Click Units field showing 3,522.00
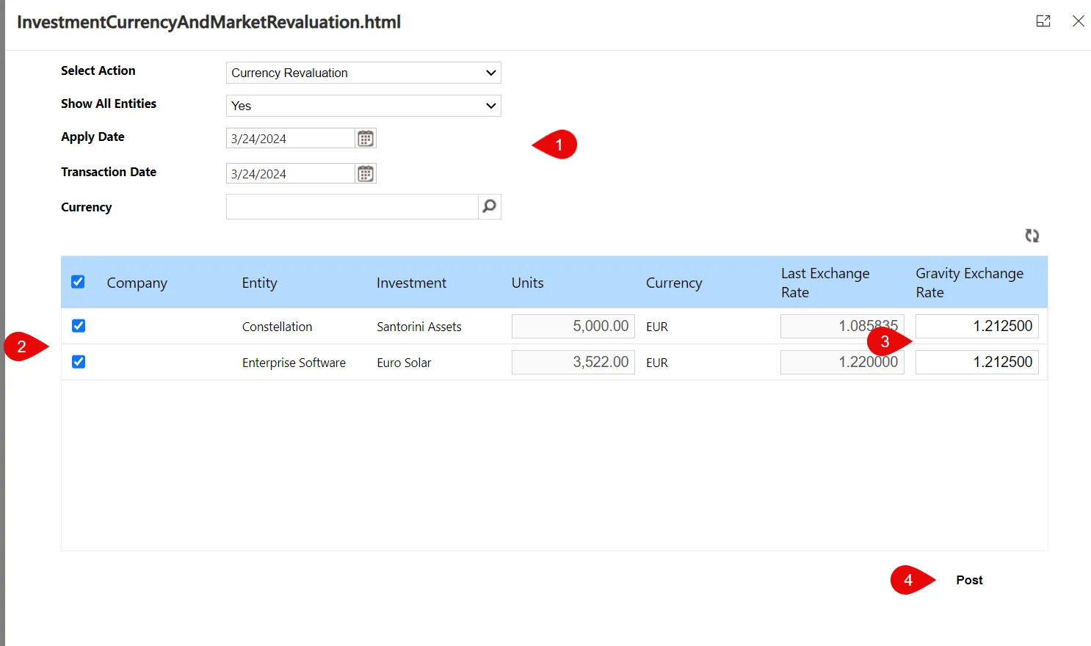Screen dimensions: 1091x646 [573, 362]
